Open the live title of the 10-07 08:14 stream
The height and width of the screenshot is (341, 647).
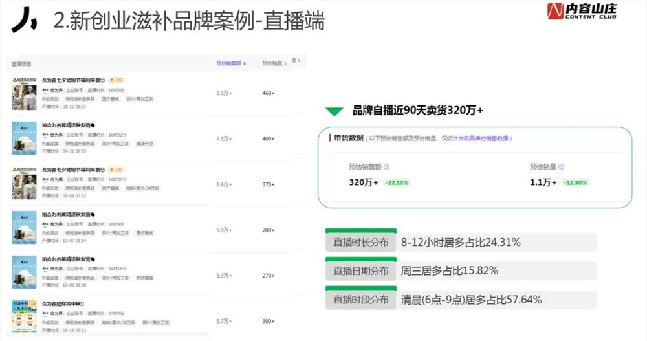pos(69,215)
